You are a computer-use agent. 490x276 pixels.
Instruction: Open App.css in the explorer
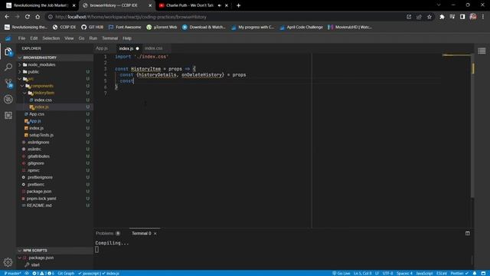pyautogui.click(x=54, y=114)
